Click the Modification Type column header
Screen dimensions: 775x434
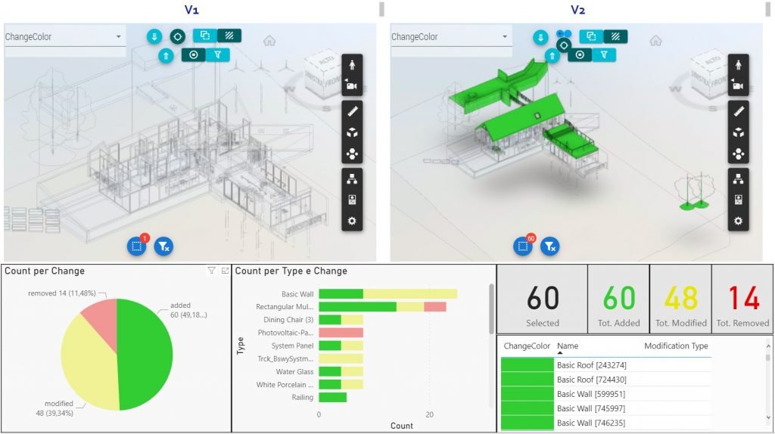(676, 346)
